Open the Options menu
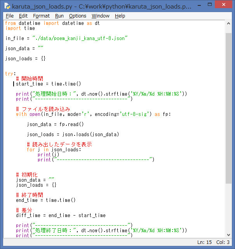 (78, 16)
